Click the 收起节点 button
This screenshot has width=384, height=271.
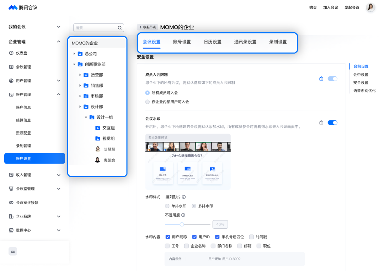(148, 27)
